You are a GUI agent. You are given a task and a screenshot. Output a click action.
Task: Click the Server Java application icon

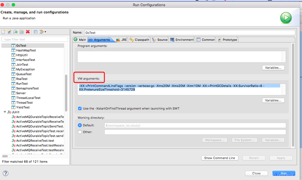[x=13, y=93]
